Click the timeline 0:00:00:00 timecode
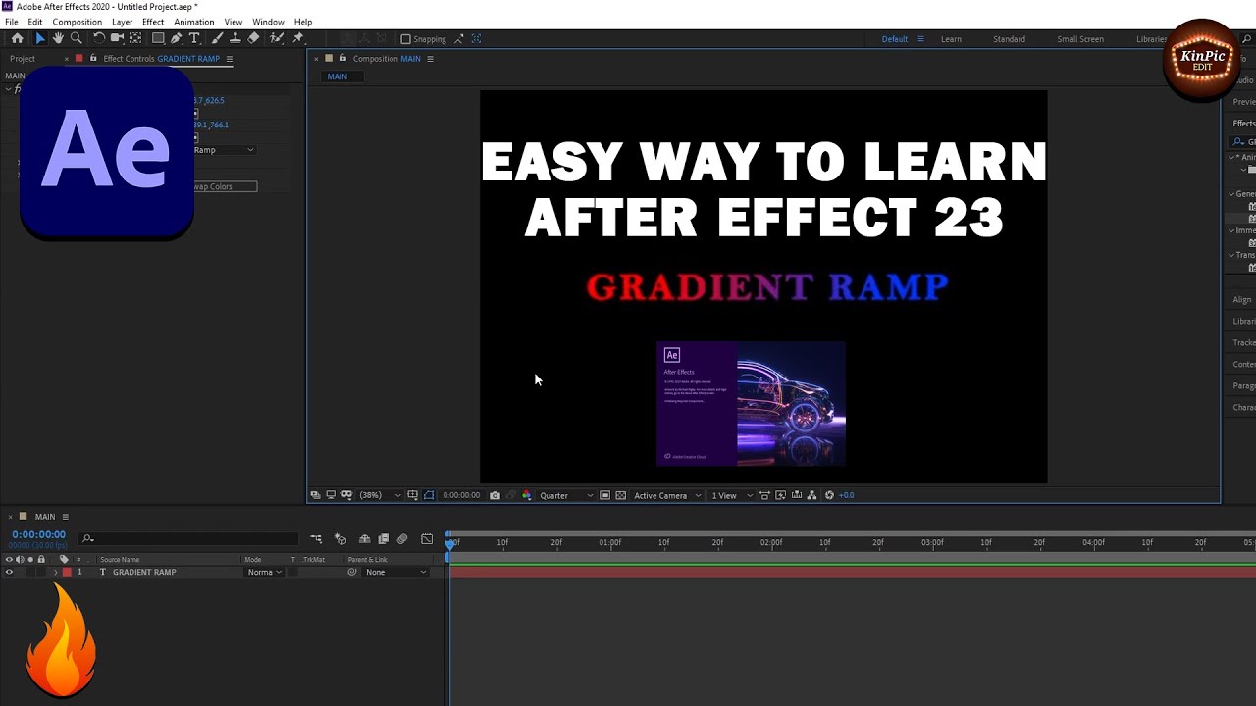This screenshot has height=706, width=1256. pos(39,535)
